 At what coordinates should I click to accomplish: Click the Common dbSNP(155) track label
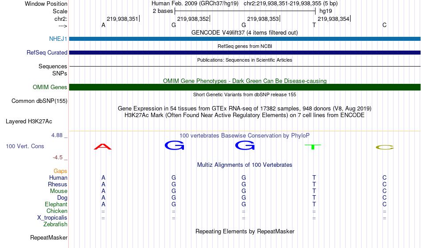click(x=39, y=101)
